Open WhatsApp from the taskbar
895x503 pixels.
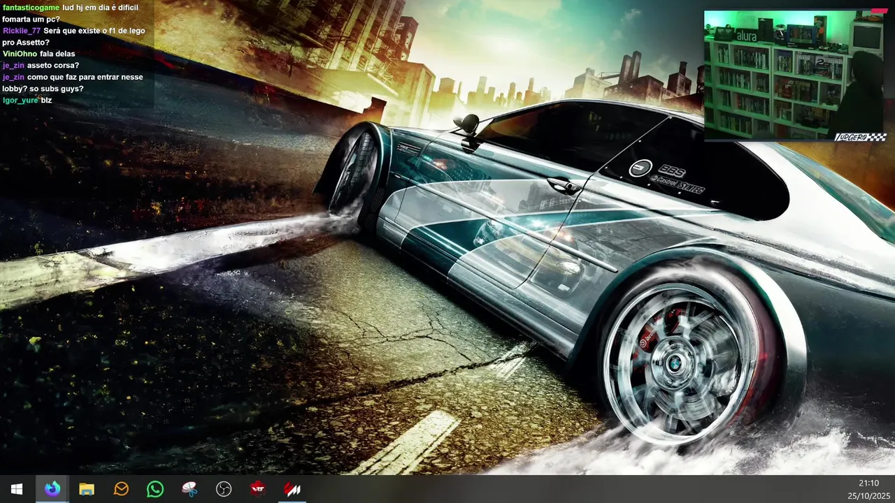155,489
